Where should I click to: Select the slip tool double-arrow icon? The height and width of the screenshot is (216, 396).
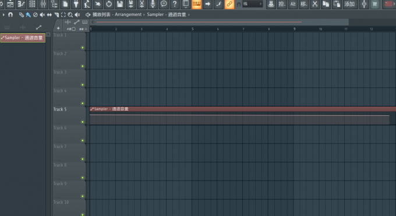[x=49, y=15]
